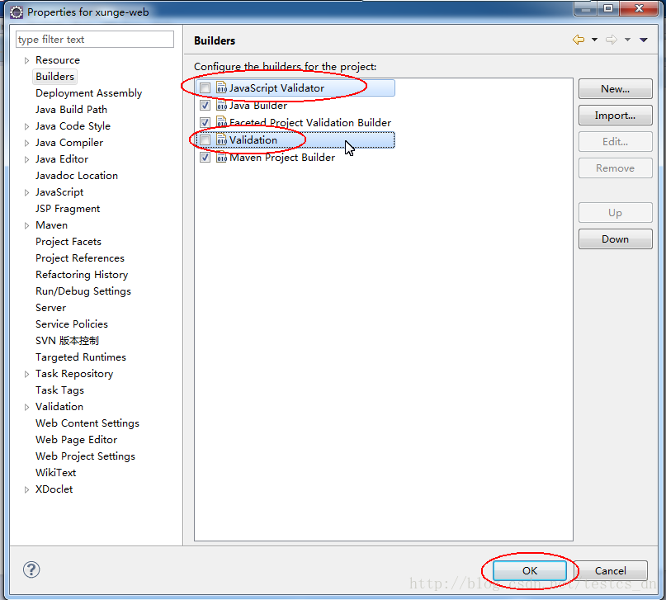Select Java Build Path settings

click(x=71, y=110)
